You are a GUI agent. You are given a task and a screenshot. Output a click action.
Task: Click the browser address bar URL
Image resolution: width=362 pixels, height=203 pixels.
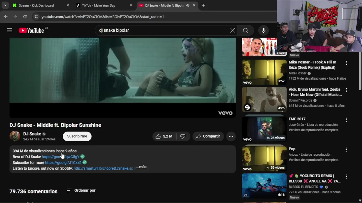(103, 17)
